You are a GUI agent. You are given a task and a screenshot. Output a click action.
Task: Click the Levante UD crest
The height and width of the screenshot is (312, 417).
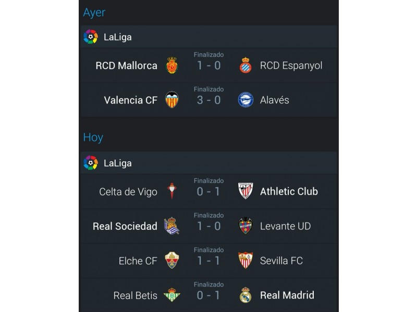point(246,226)
